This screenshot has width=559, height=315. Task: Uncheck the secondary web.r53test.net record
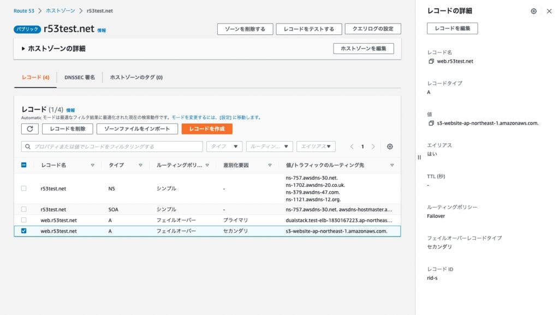click(23, 231)
